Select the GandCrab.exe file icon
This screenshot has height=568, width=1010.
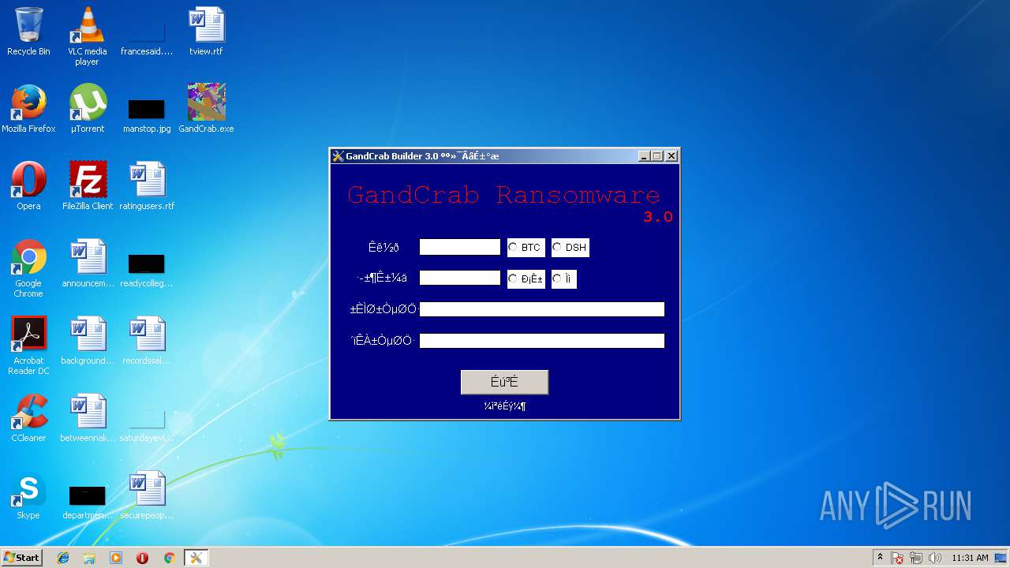point(206,109)
